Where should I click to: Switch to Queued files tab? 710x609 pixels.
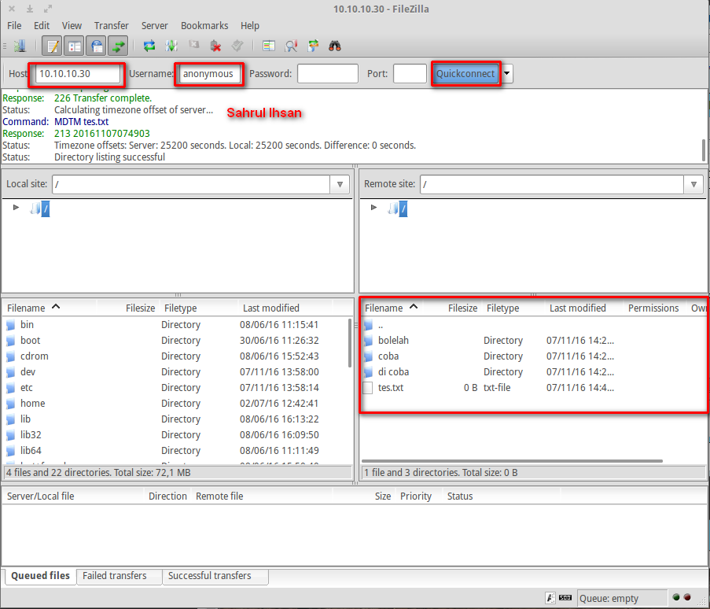(x=40, y=576)
